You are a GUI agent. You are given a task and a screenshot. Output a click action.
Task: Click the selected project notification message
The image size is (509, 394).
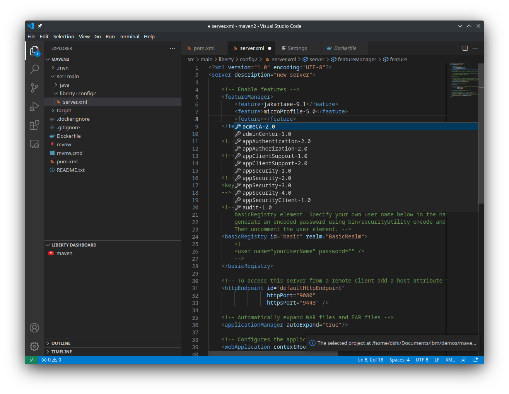point(397,343)
